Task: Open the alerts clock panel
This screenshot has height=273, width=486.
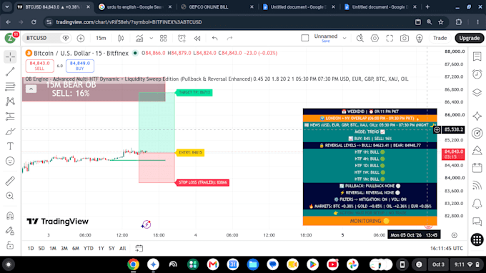Action: [x=477, y=74]
